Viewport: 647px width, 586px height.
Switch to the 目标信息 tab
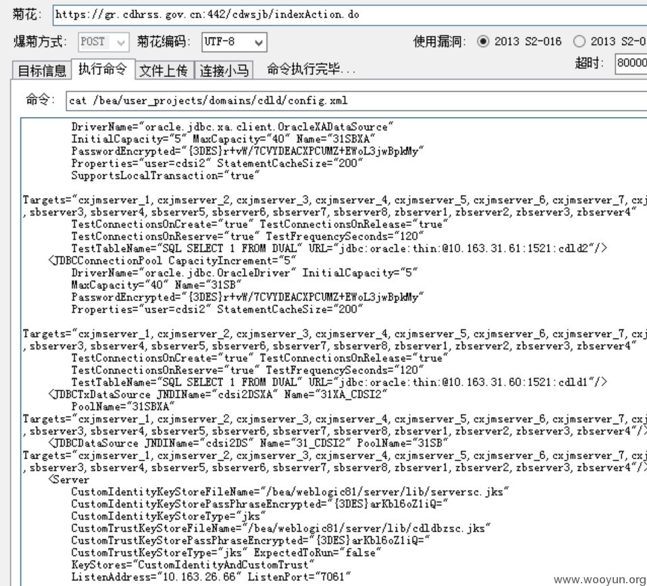point(42,70)
